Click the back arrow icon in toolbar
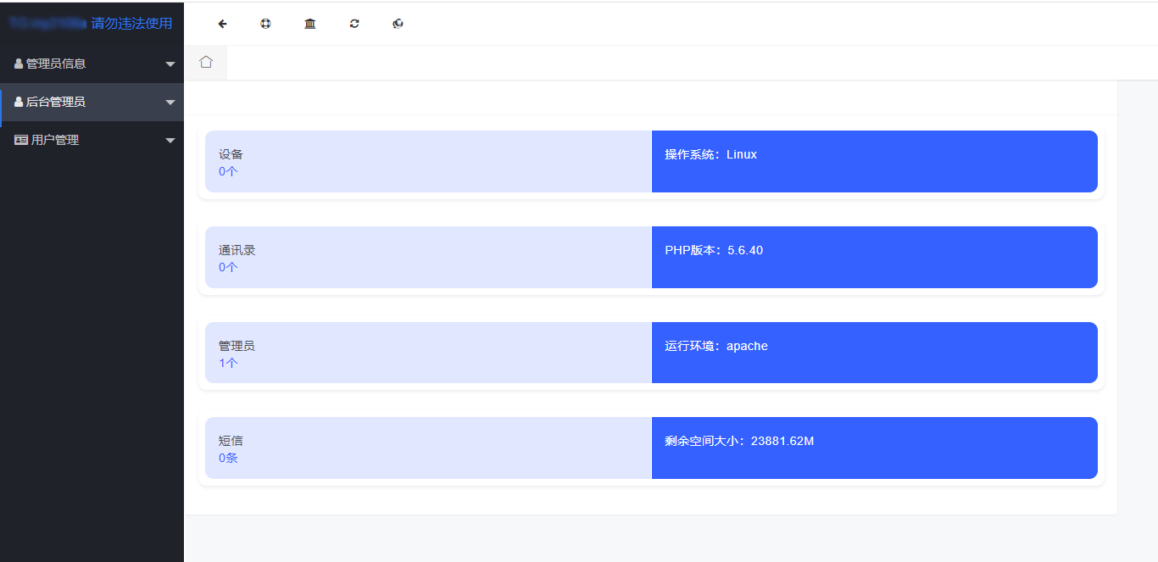This screenshot has height=562, width=1158. point(222,24)
